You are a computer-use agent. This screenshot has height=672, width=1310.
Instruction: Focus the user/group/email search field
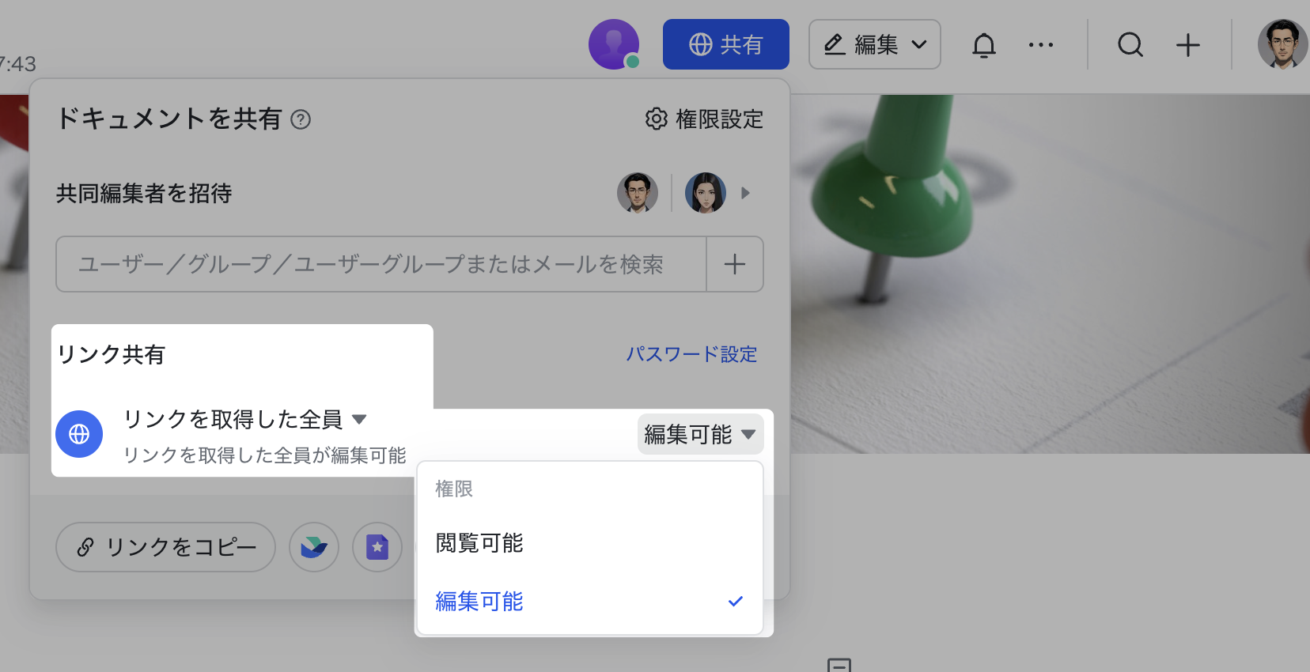[381, 264]
